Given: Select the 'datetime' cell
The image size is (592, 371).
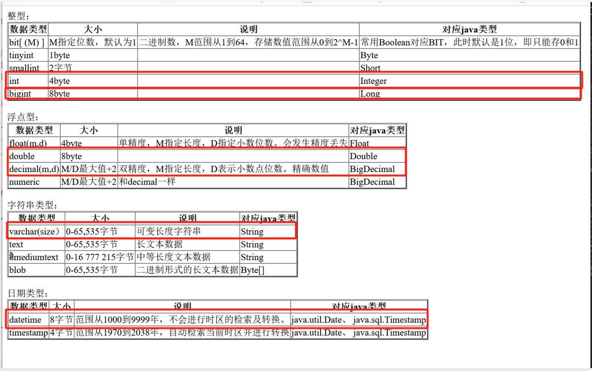Looking at the screenshot, I should pyautogui.click(x=28, y=320).
